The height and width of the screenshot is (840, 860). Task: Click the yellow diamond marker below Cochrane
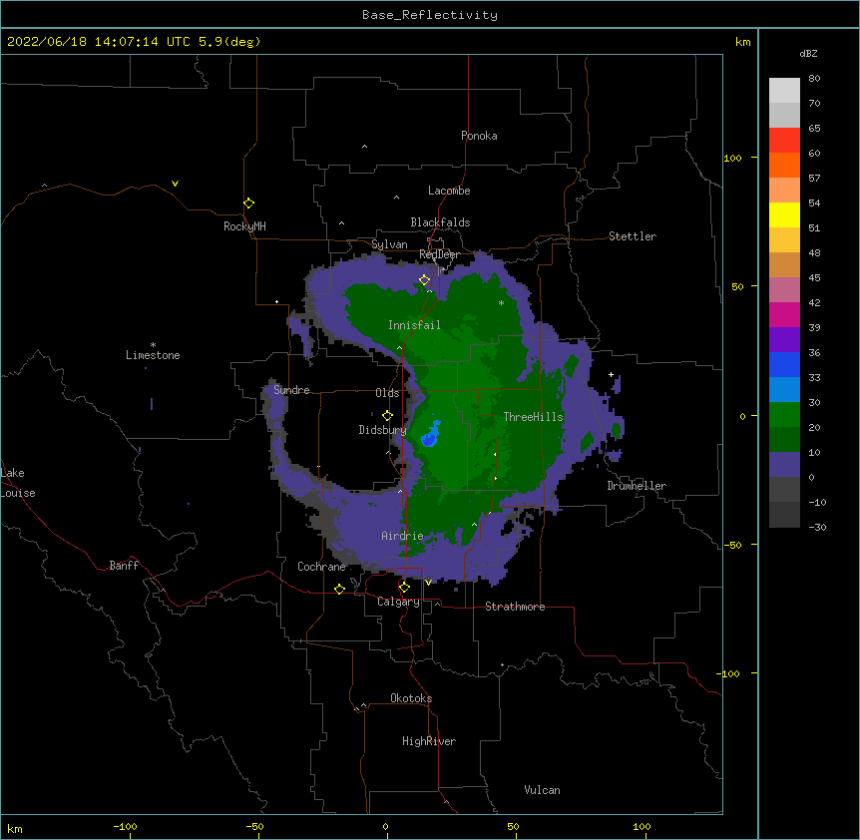[339, 589]
